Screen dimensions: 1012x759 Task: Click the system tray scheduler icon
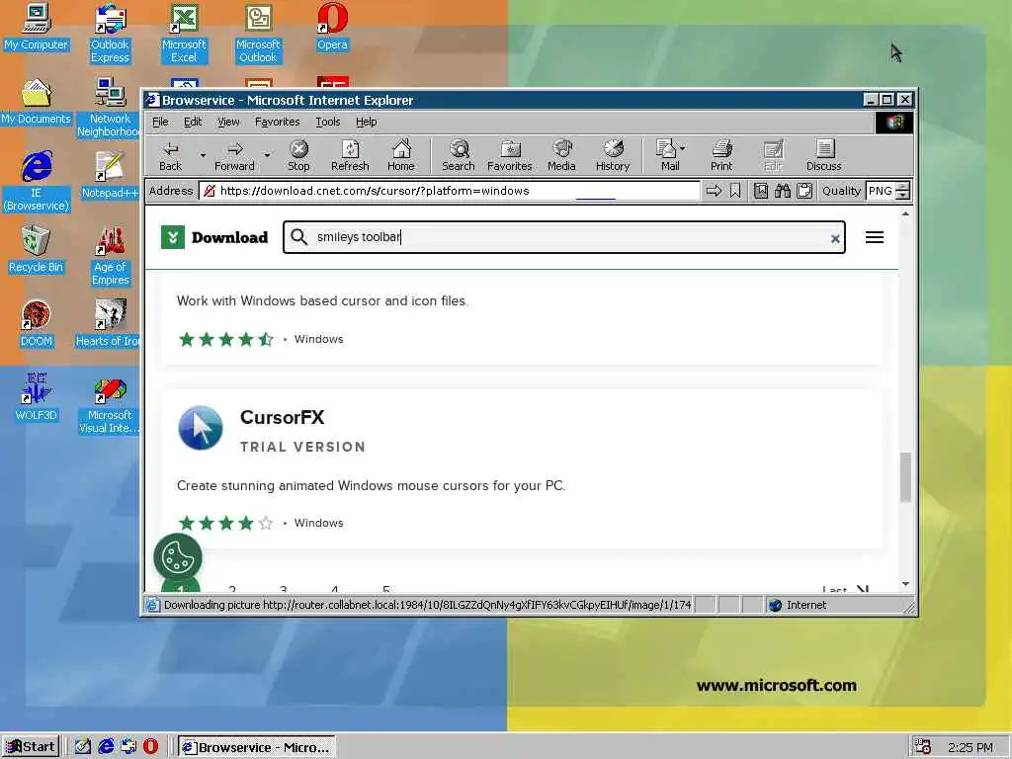(923, 747)
